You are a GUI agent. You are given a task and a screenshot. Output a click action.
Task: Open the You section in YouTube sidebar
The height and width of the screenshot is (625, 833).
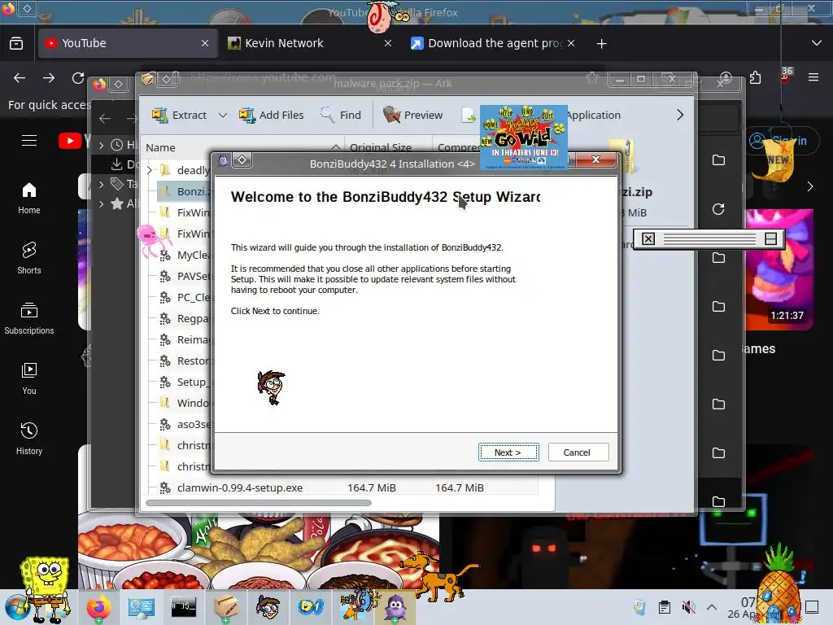point(29,378)
